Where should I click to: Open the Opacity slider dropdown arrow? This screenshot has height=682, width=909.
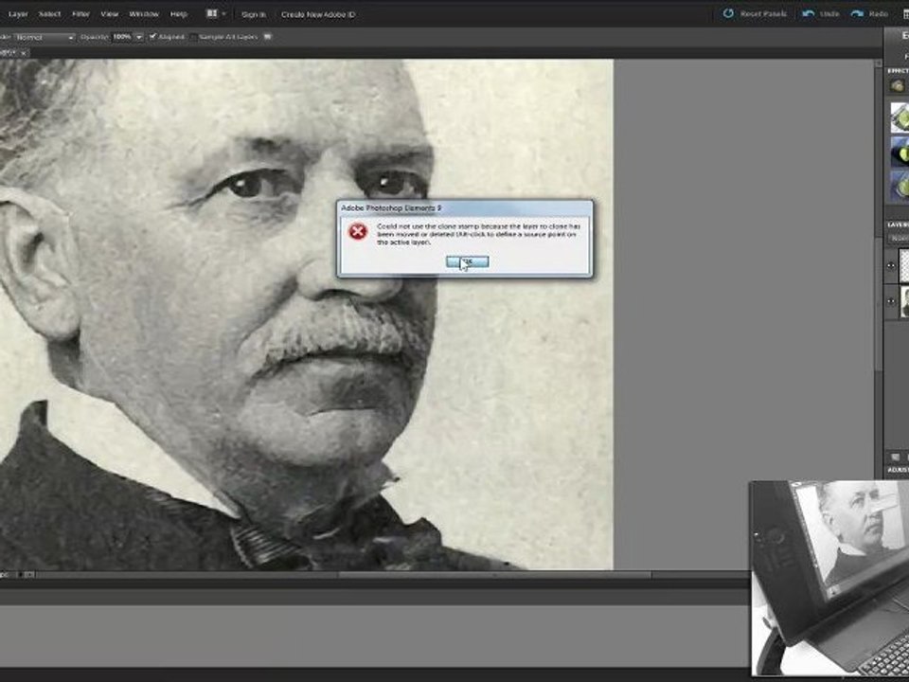(x=139, y=37)
